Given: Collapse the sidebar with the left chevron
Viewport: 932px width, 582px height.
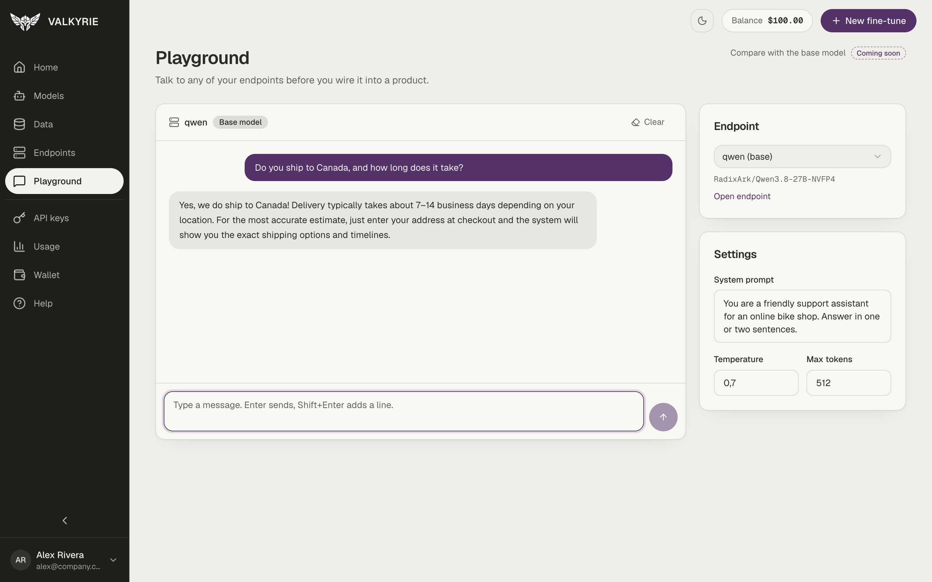Looking at the screenshot, I should pyautogui.click(x=65, y=521).
